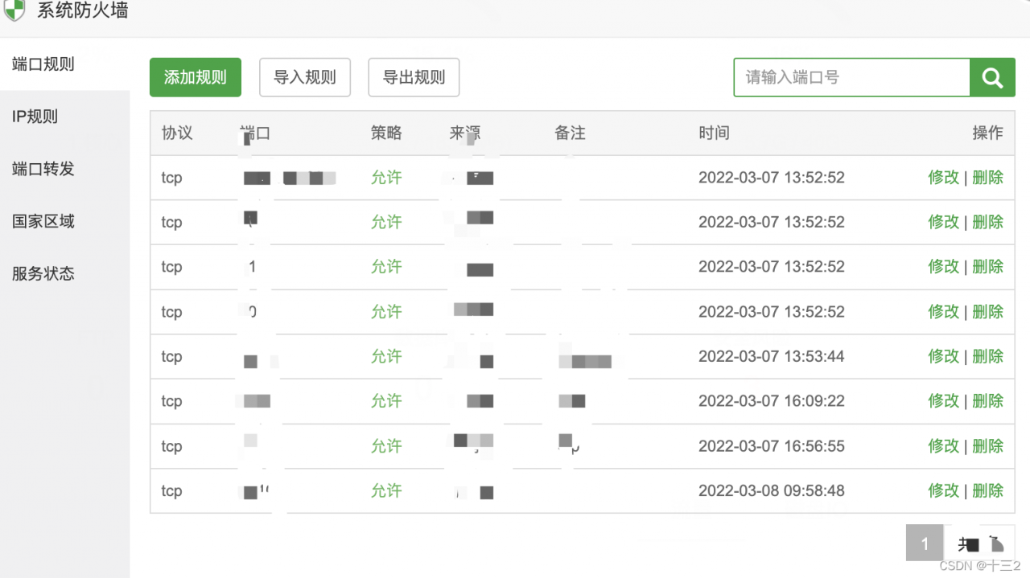The image size is (1030, 578).
Task: Click 修改 for the 13:53:44 rule
Action: [943, 356]
